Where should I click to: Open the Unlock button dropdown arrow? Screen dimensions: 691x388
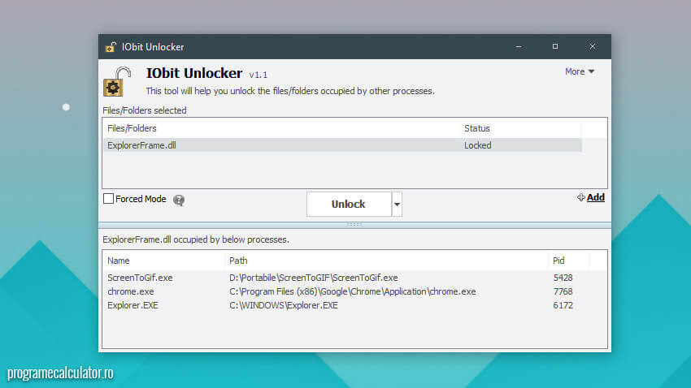tap(397, 205)
